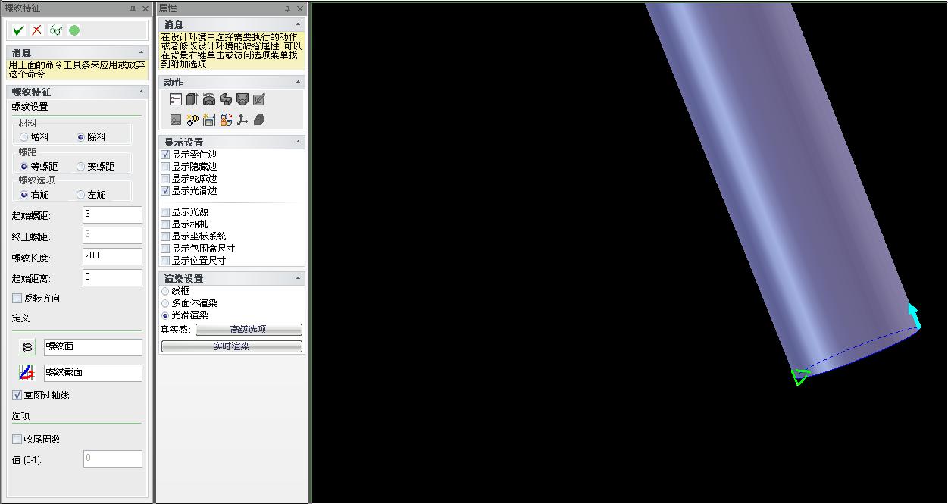Click the 2D sketch pencil icon in 动作
This screenshot has width=948, height=504.
(x=259, y=99)
